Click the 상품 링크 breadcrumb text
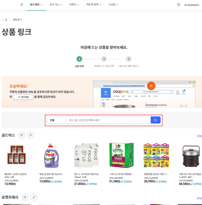Viewport: 202px width, 205px height. 17,20
